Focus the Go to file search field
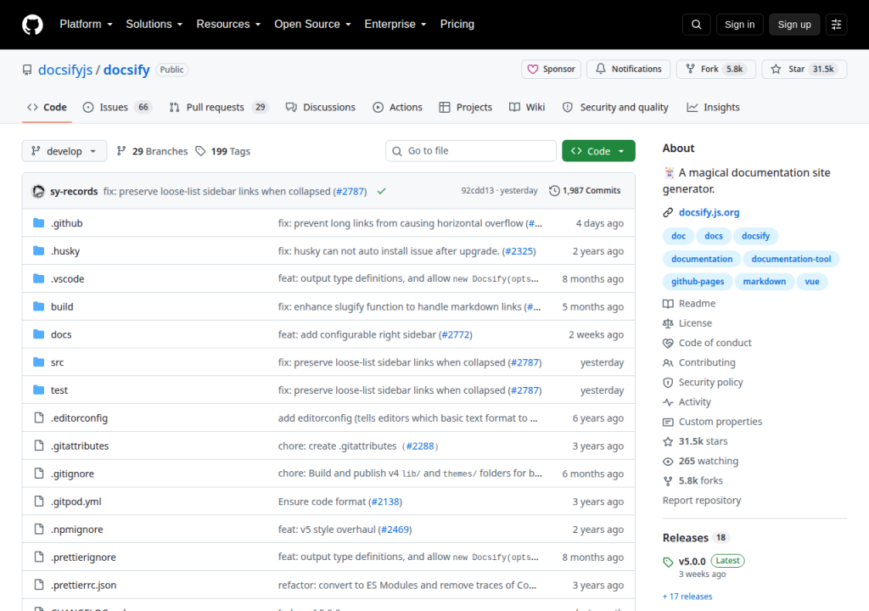Image resolution: width=869 pixels, height=611 pixels. pos(470,151)
